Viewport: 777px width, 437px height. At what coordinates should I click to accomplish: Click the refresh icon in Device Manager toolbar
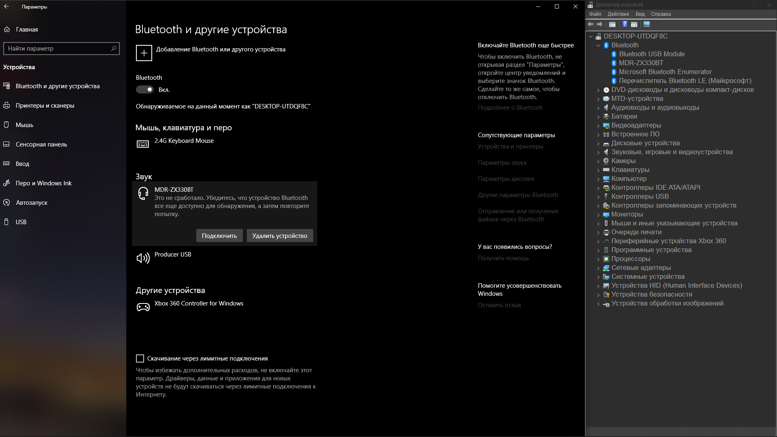(647, 25)
